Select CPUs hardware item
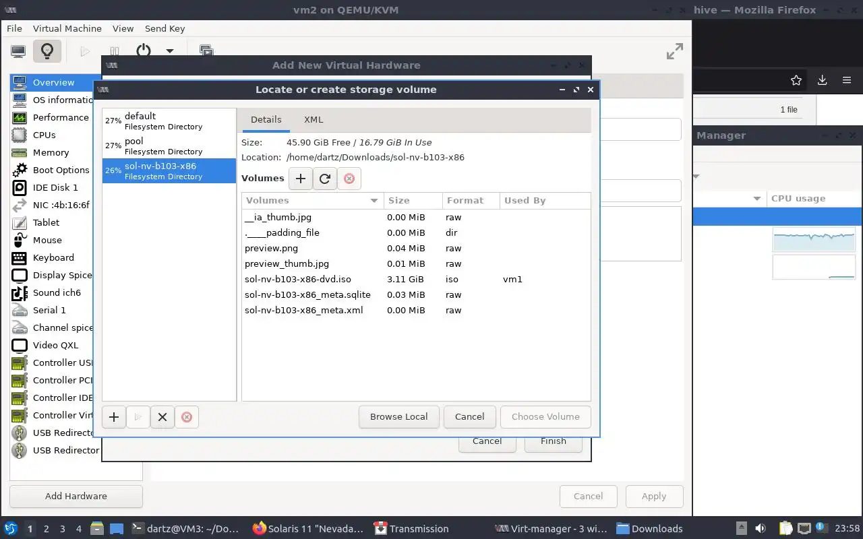Screen dimensions: 863x539 (x=52, y=135)
